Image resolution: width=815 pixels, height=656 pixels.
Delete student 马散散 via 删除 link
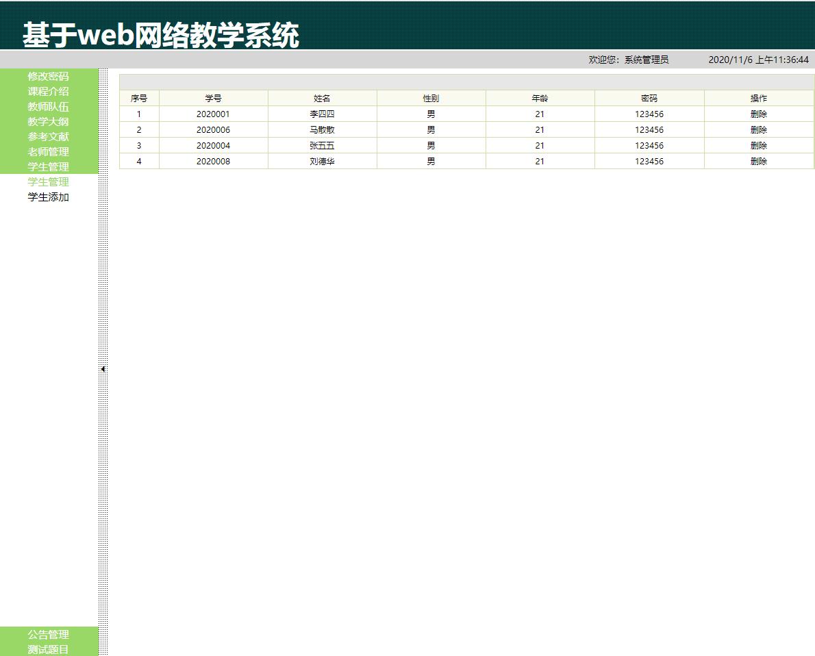click(x=759, y=130)
